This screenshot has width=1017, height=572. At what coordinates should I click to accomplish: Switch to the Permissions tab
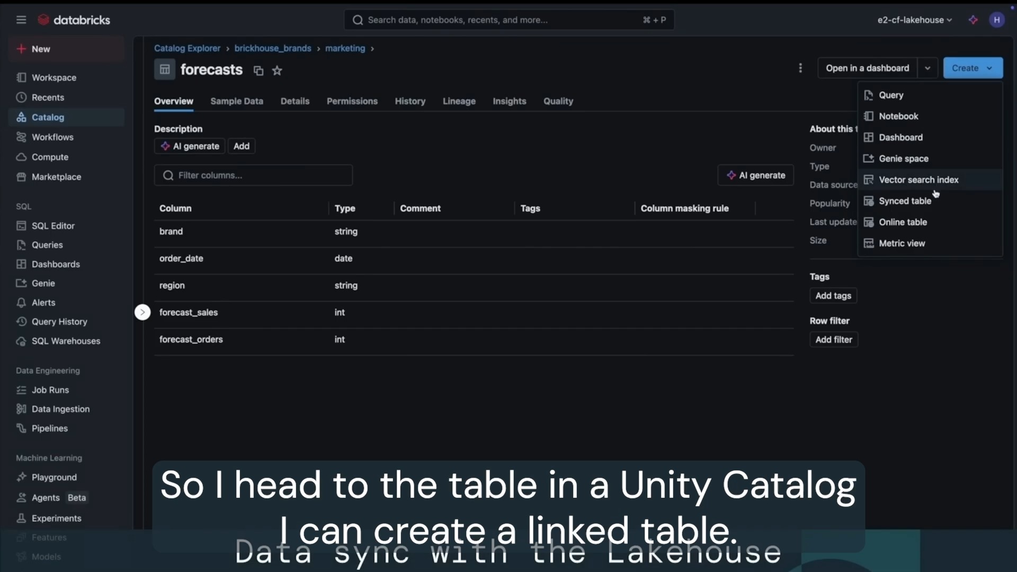pyautogui.click(x=352, y=101)
